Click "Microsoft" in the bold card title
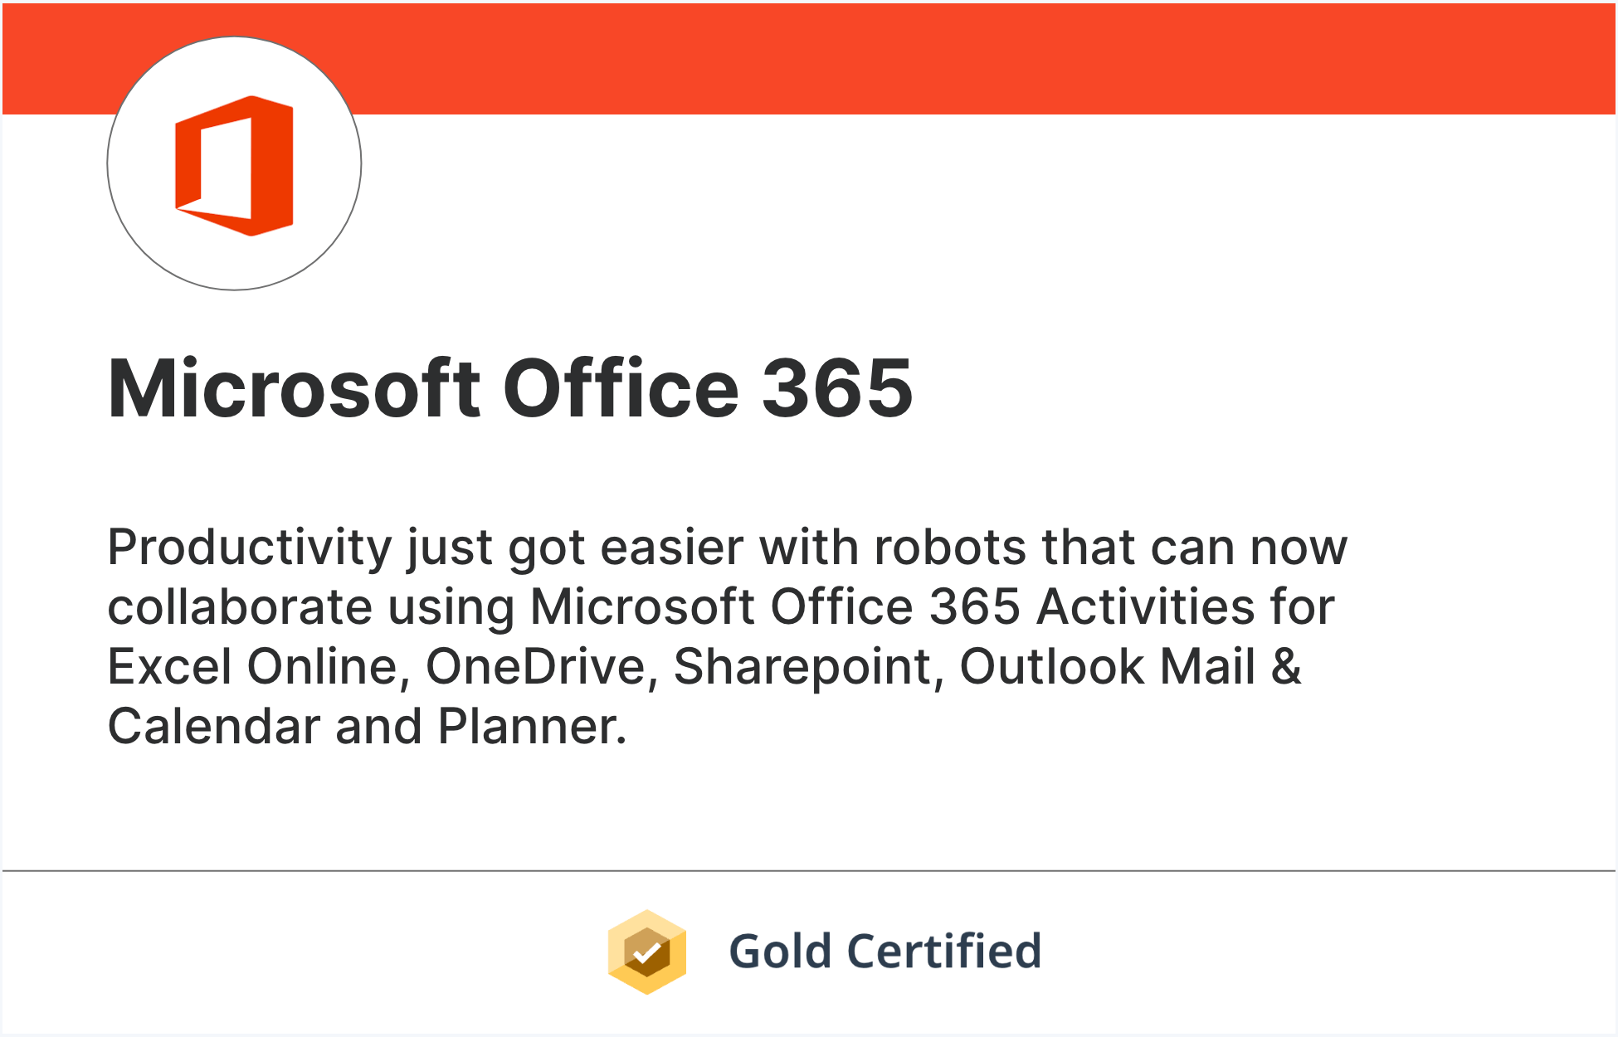 tap(295, 388)
